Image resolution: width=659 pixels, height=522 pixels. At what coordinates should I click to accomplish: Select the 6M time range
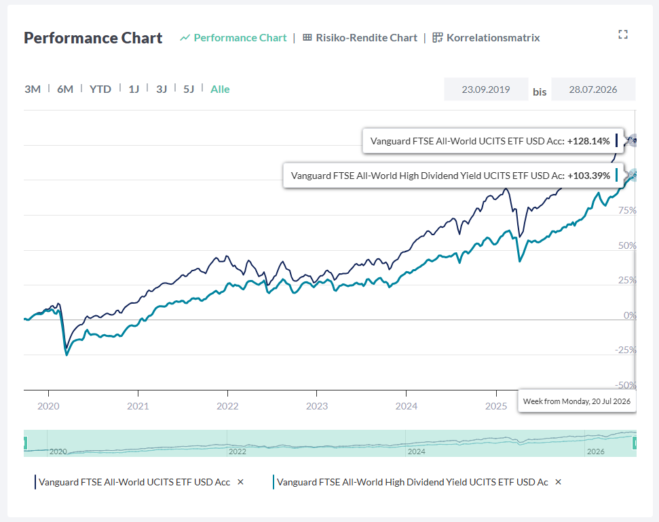pos(65,89)
